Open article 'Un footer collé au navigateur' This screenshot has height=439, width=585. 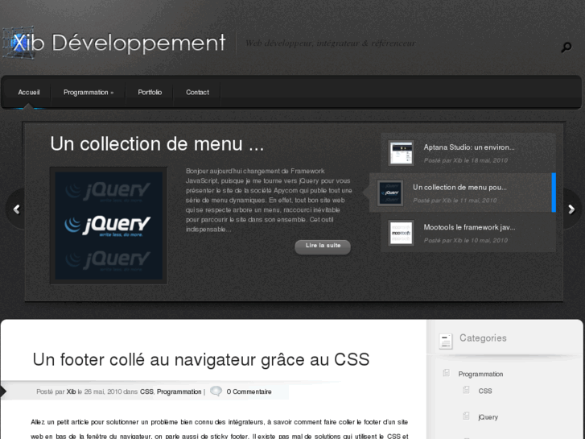click(x=201, y=360)
